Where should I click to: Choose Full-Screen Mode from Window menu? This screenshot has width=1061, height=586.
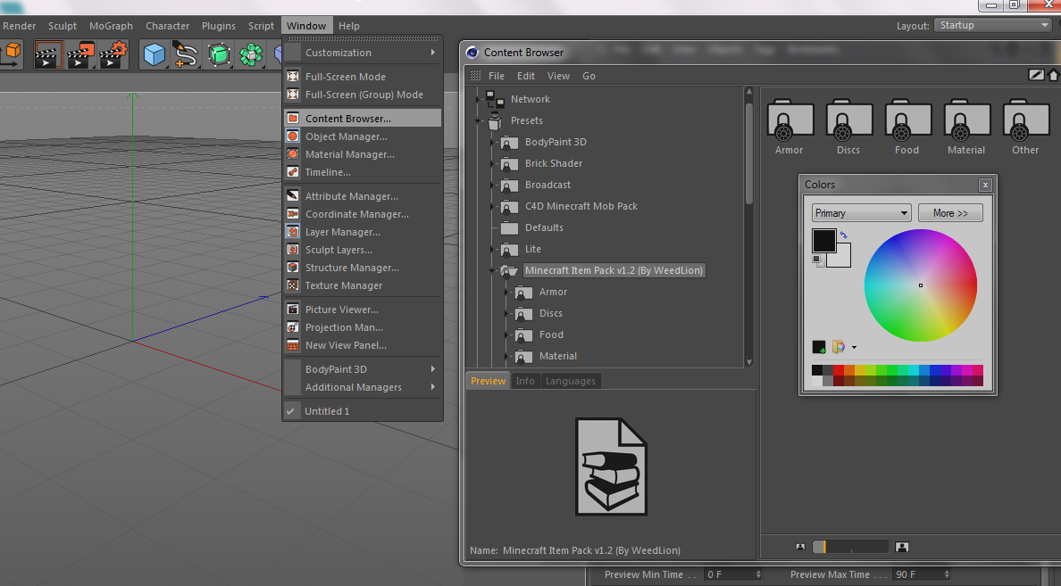pyautogui.click(x=362, y=77)
